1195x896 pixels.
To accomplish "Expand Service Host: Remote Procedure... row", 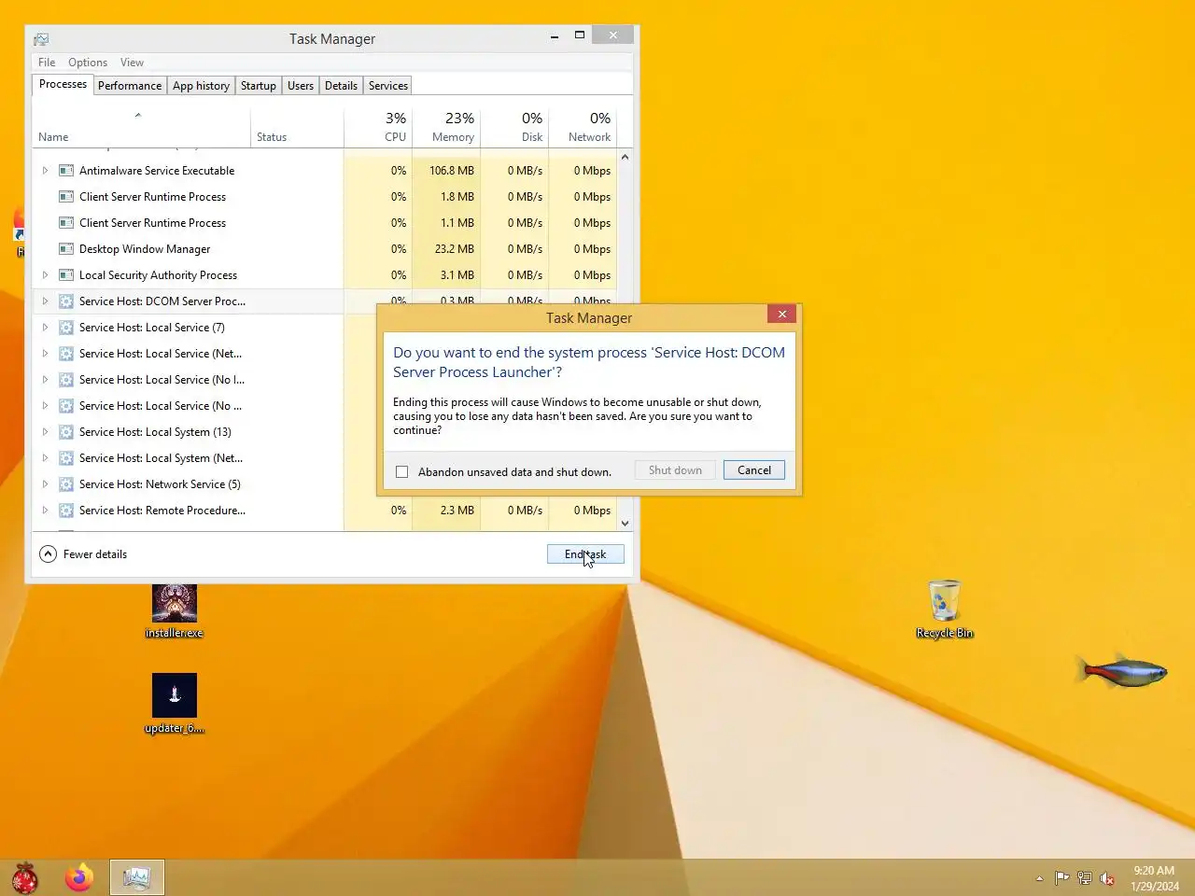I will pyautogui.click(x=45, y=511).
